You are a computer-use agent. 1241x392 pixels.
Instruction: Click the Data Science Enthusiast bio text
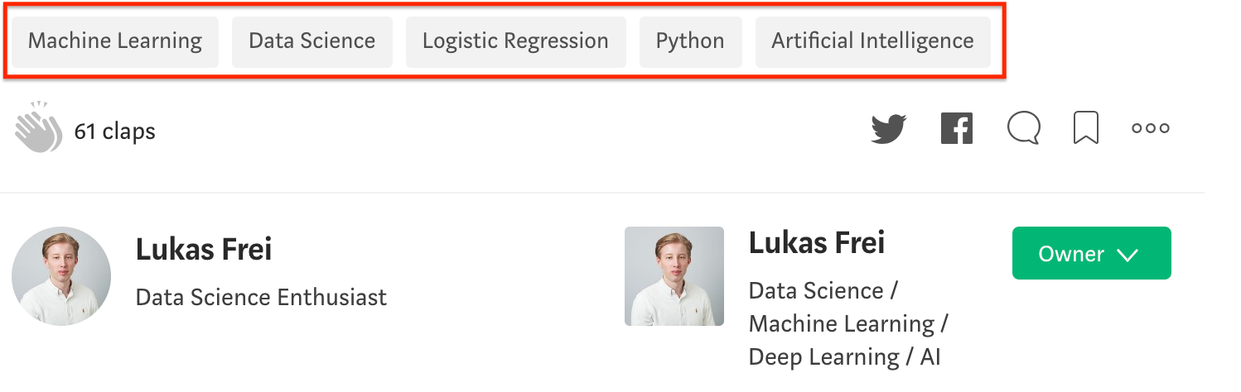coord(261,297)
